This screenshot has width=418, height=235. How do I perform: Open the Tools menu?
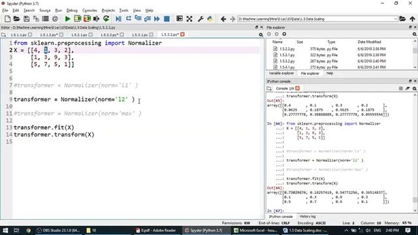point(123,10)
